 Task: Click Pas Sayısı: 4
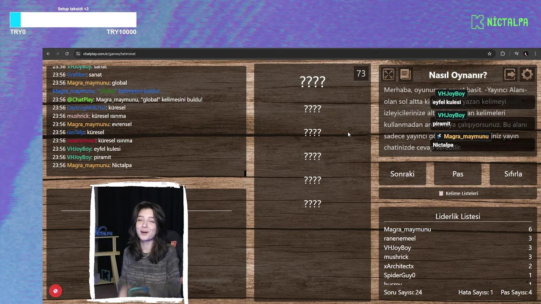(516, 292)
